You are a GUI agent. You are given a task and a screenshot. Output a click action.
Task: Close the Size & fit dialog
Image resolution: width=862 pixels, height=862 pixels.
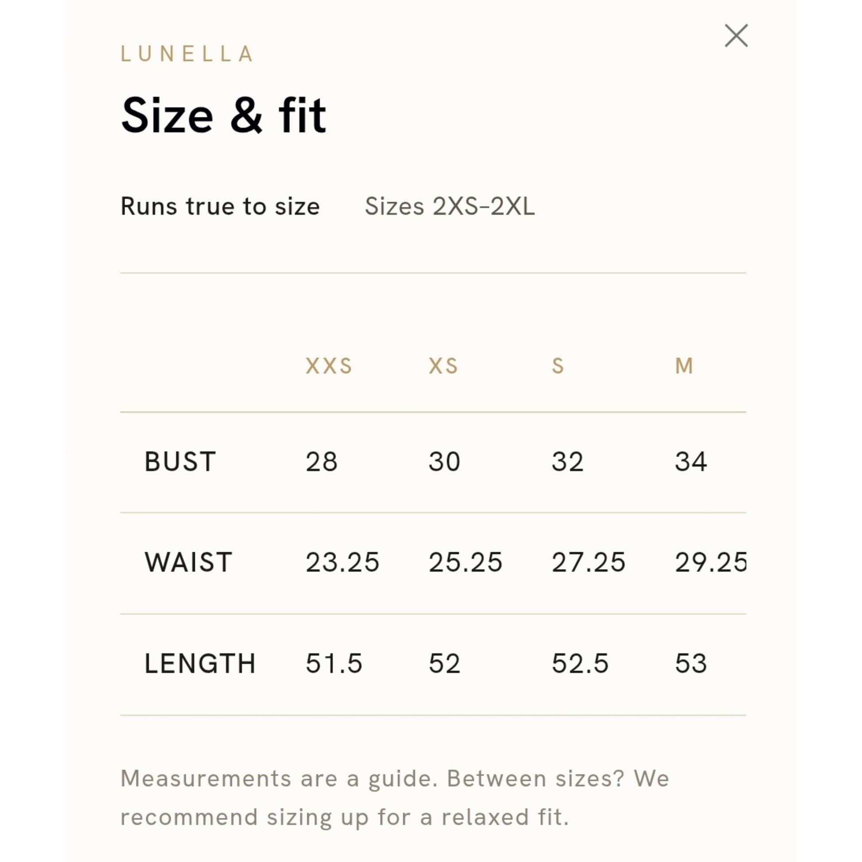click(736, 36)
